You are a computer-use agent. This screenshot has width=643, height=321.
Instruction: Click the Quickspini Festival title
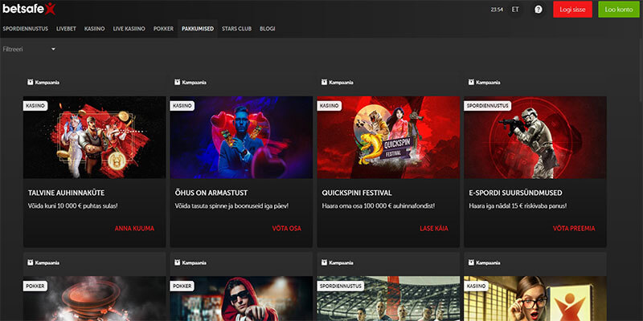pos(357,193)
